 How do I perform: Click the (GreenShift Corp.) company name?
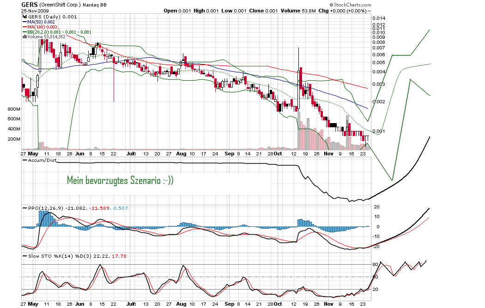click(x=60, y=5)
